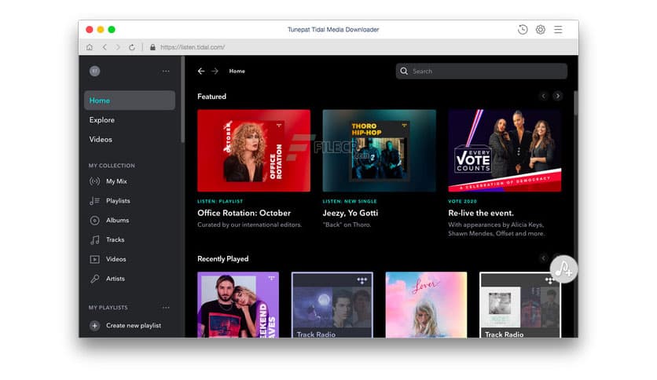Click the padlock icon in address bar
The height and width of the screenshot is (380, 657).
pyautogui.click(x=152, y=47)
